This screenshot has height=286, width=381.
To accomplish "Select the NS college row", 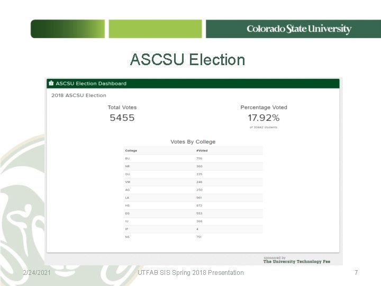I will tap(193, 237).
